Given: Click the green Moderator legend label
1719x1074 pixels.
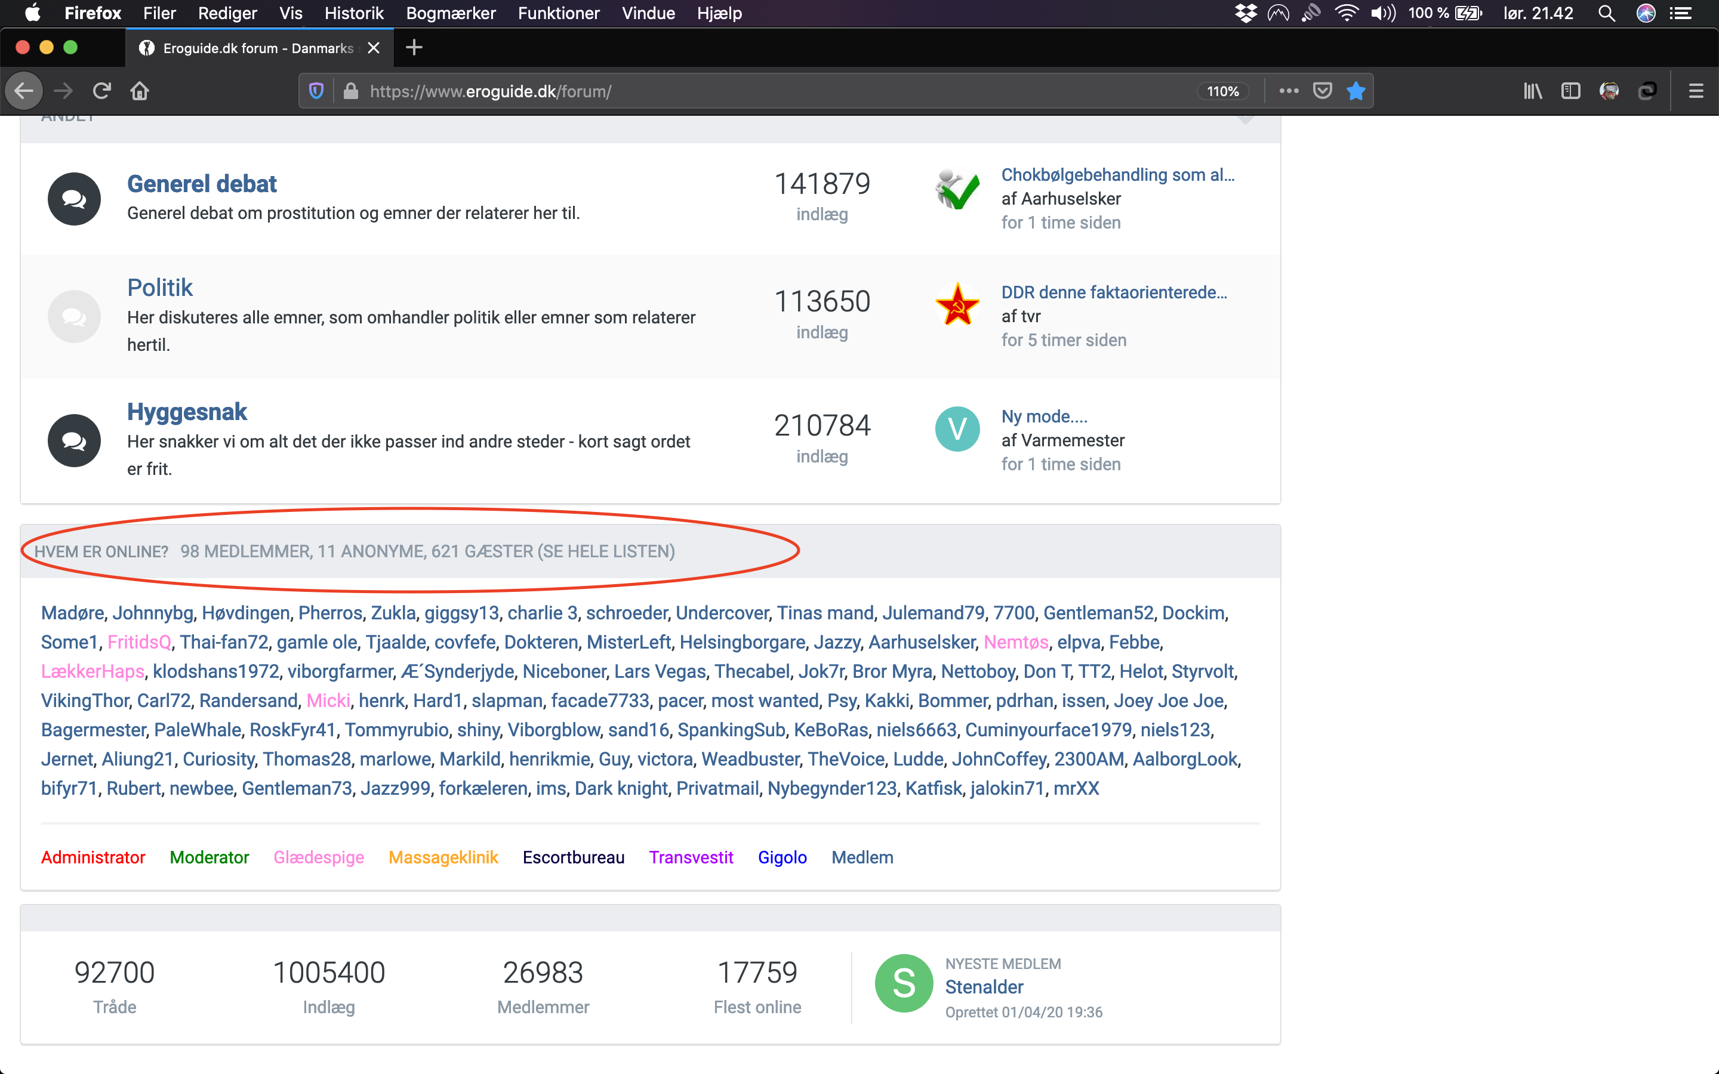Looking at the screenshot, I should [210, 857].
